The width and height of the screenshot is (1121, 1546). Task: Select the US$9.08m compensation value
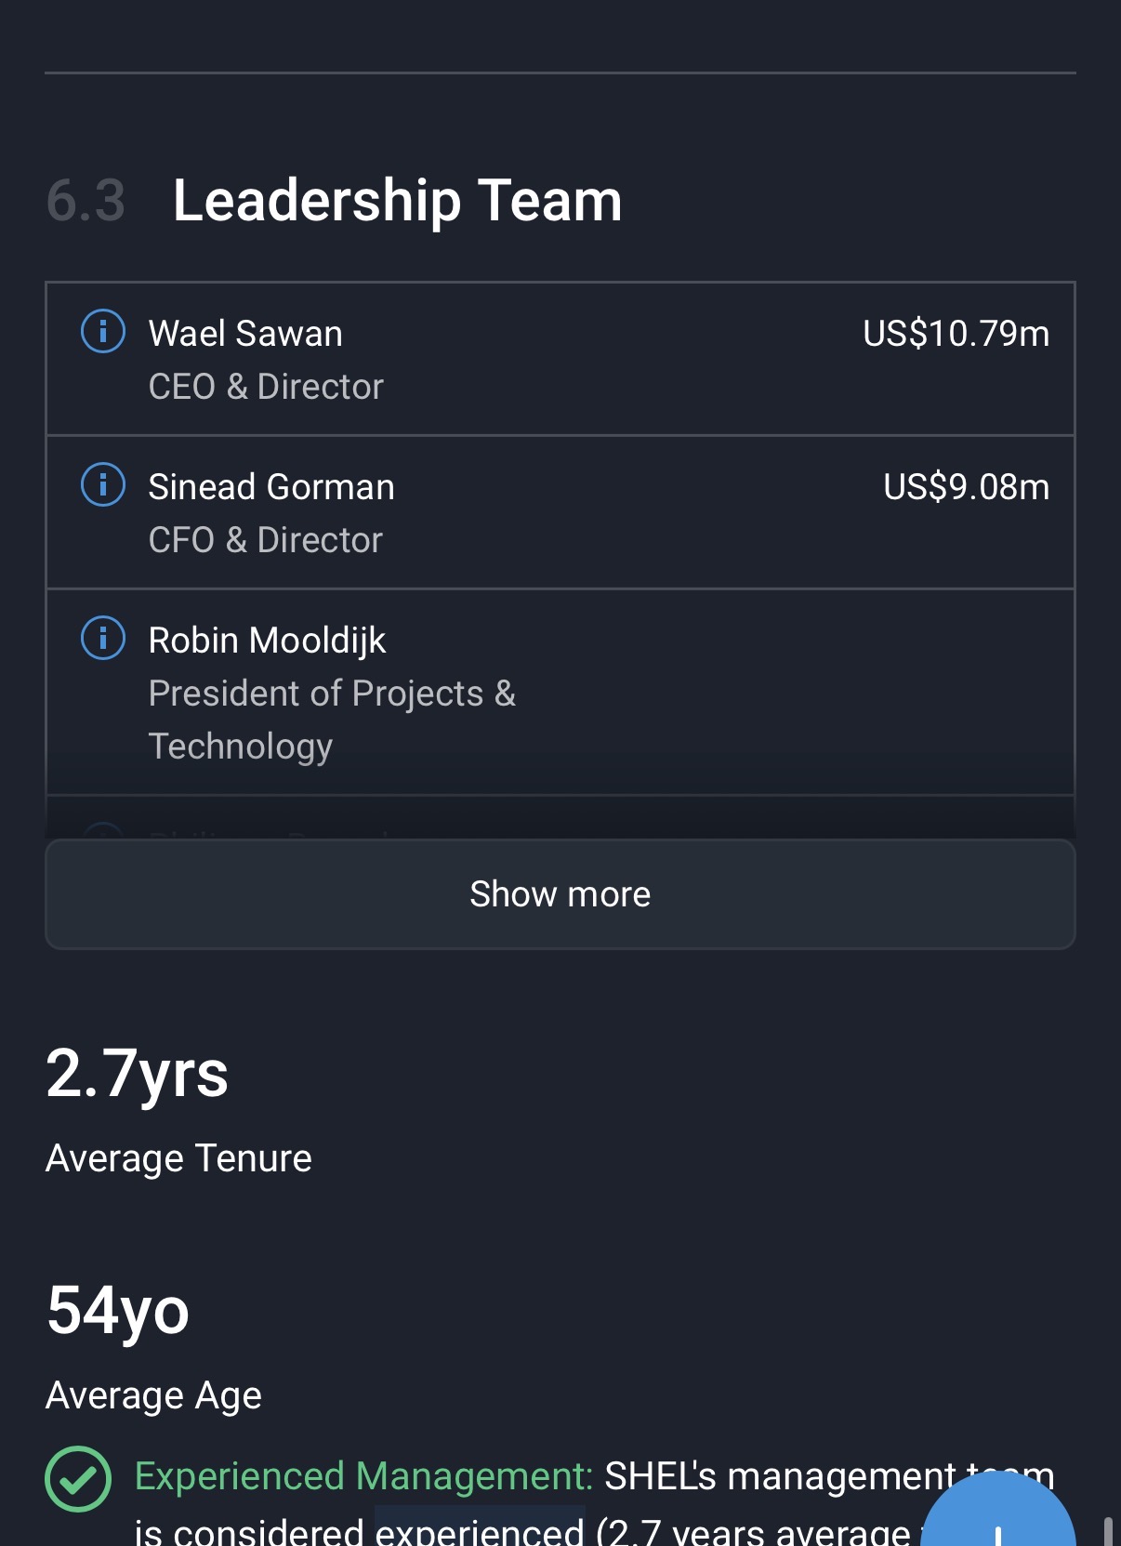[x=966, y=487]
